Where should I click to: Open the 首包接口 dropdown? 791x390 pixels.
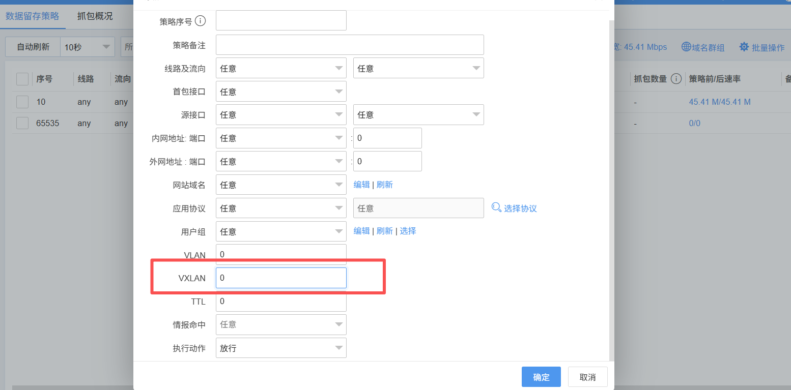[281, 92]
